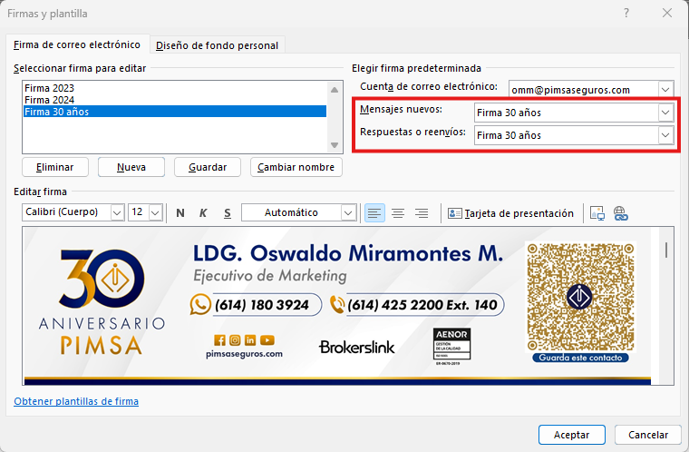Select Firma 2023 in the list
This screenshot has height=452, width=689.
(174, 88)
